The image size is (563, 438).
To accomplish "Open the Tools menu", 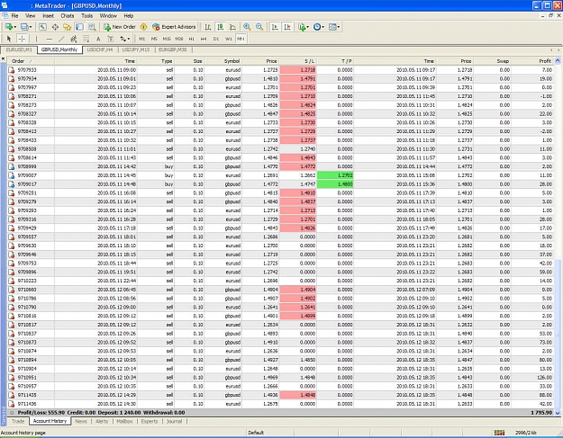I will coord(86,16).
